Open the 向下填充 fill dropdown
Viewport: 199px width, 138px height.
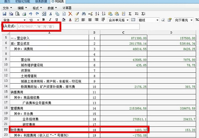tap(191, 20)
